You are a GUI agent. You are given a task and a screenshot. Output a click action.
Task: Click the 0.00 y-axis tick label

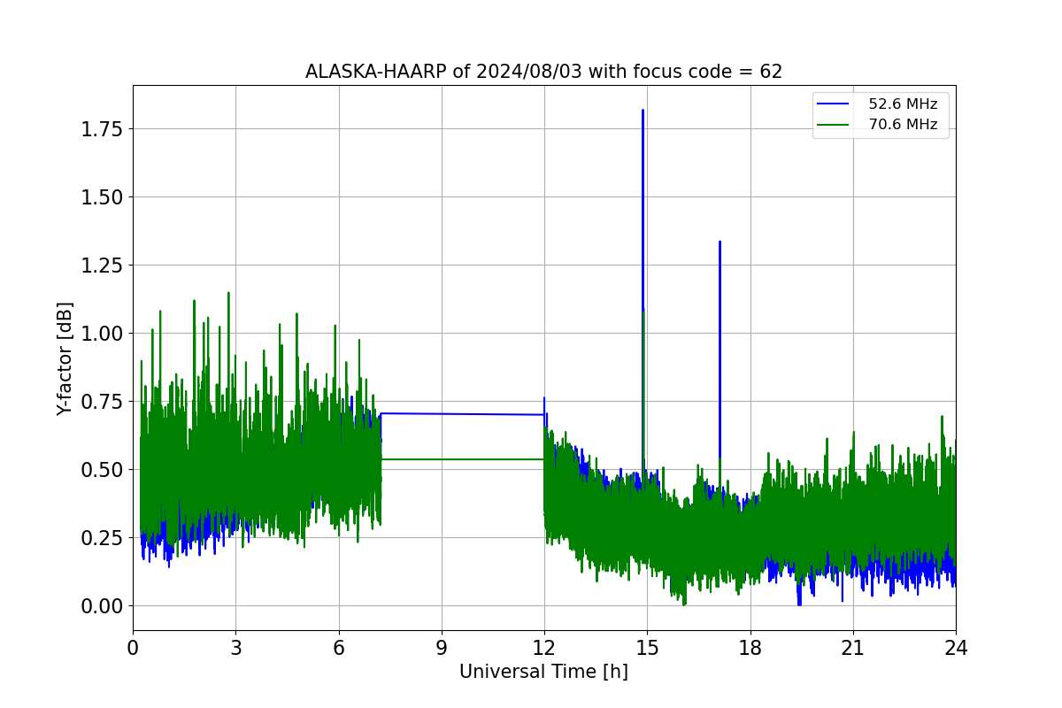pyautogui.click(x=101, y=606)
